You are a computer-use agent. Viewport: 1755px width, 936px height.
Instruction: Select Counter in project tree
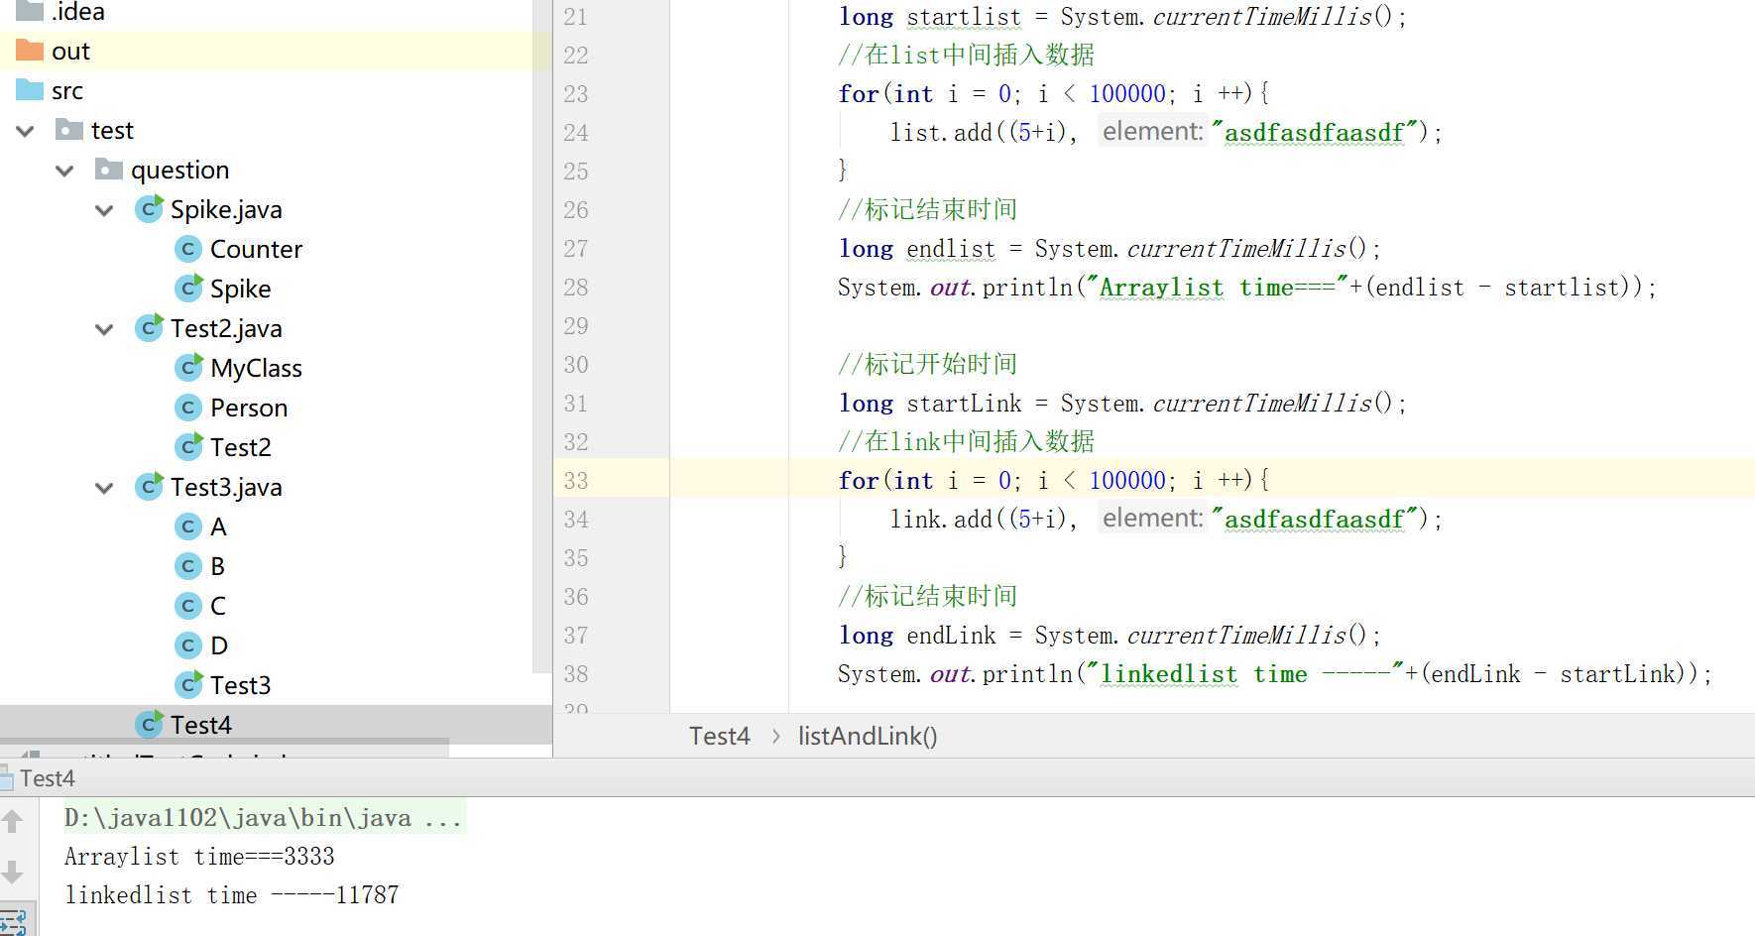[256, 249]
